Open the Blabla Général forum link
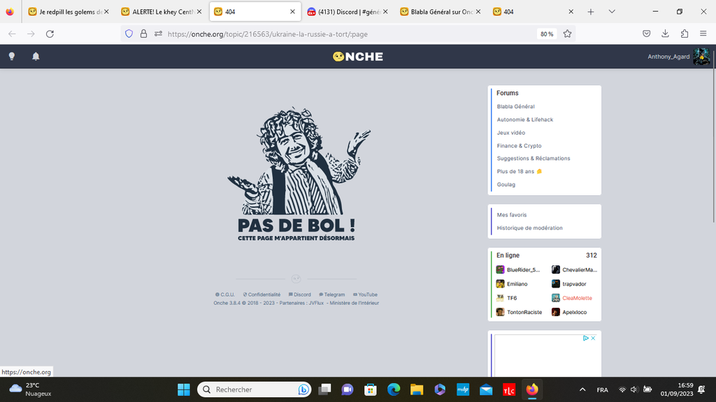 point(515,107)
